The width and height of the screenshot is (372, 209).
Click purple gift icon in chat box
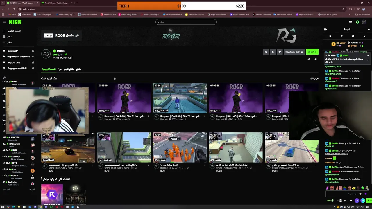coord(366,194)
